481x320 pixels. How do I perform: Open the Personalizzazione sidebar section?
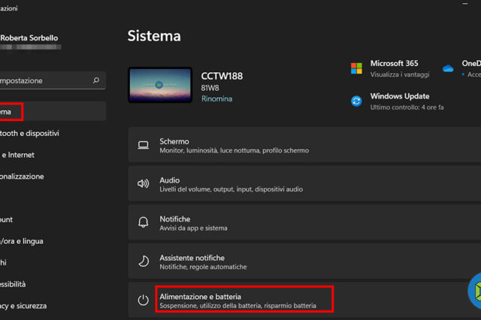point(23,177)
